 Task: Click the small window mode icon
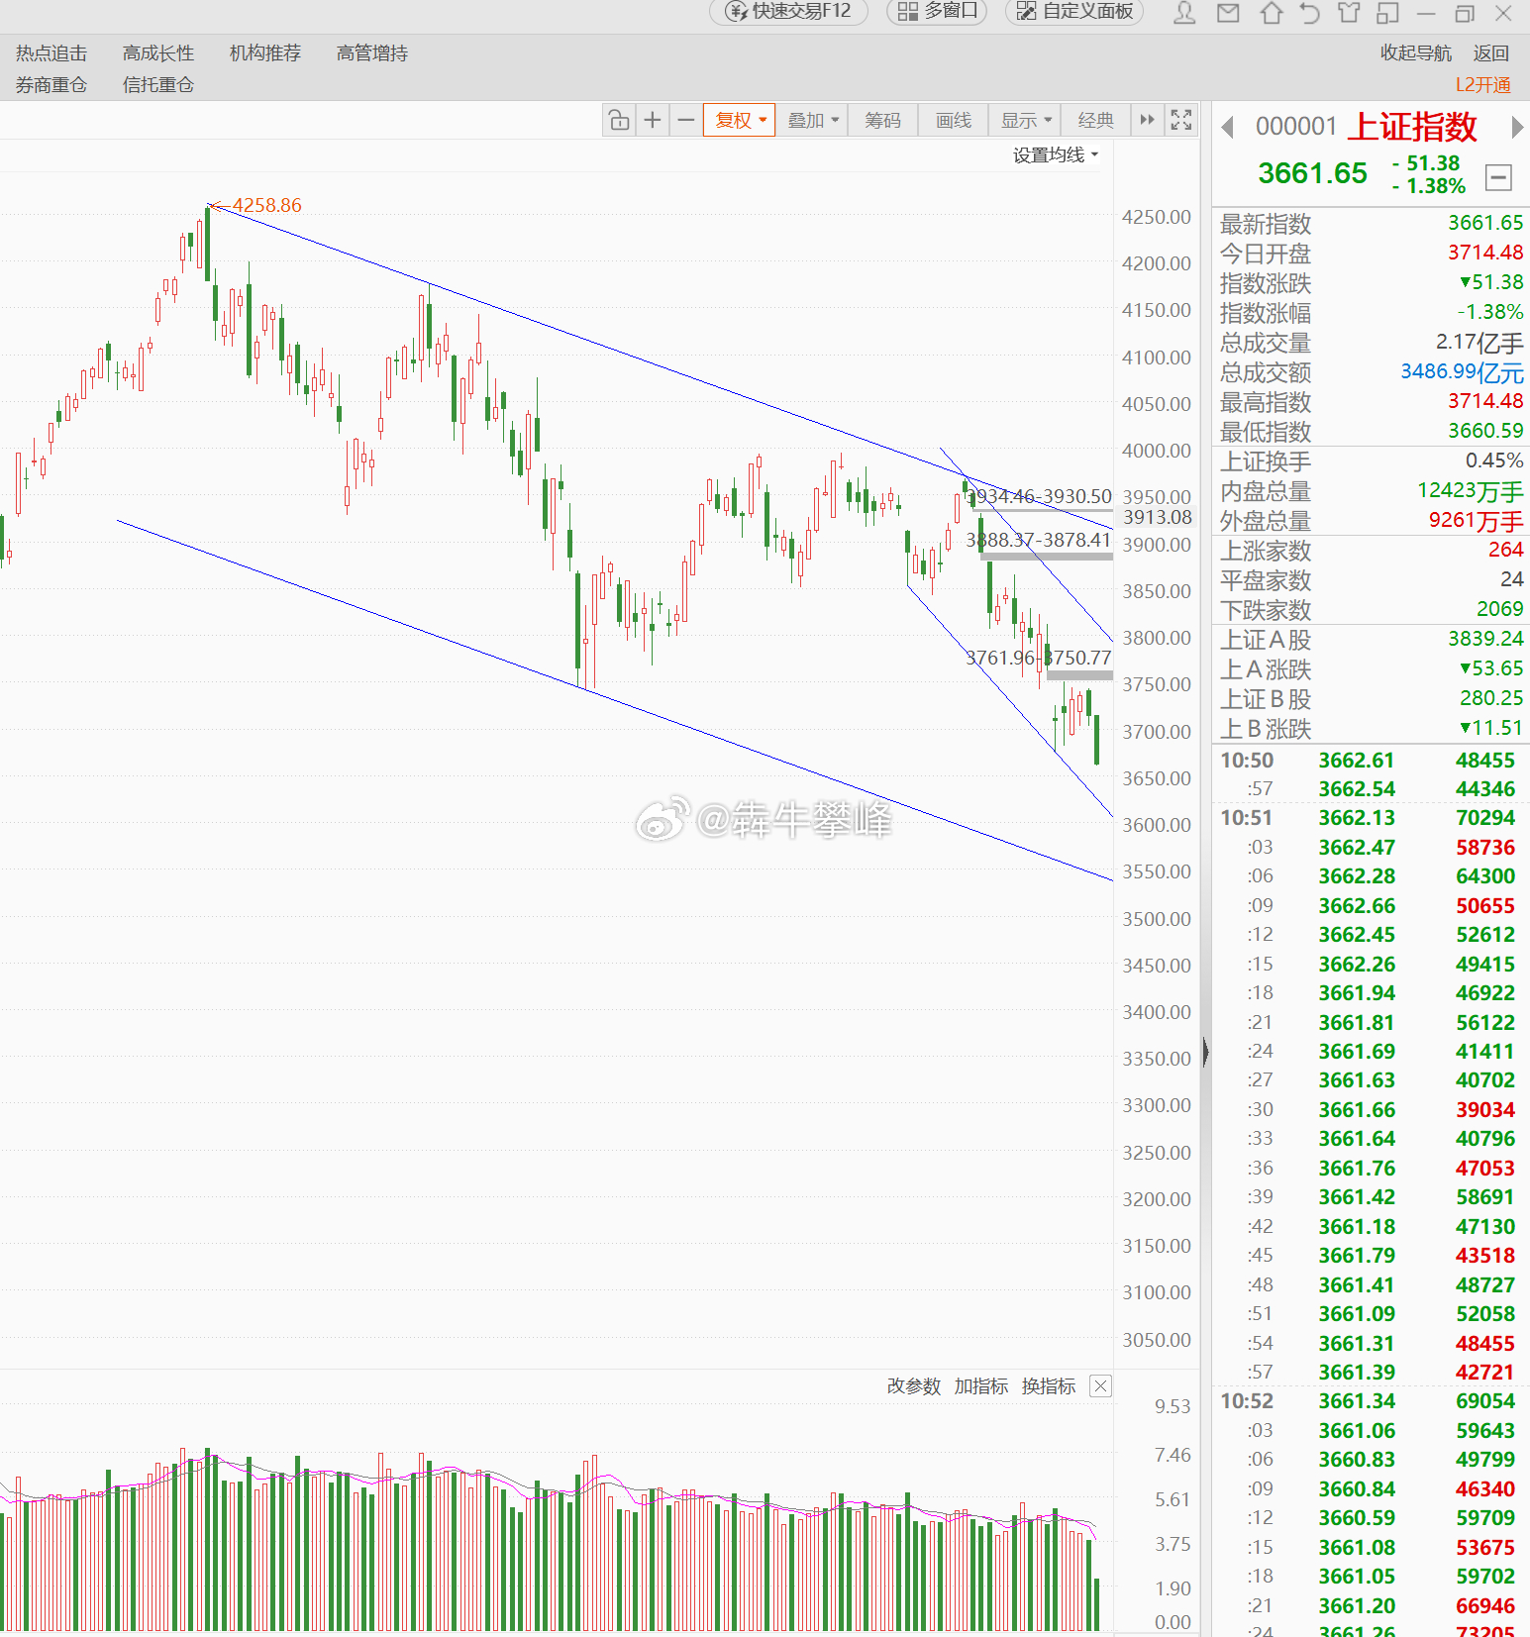tap(1387, 13)
